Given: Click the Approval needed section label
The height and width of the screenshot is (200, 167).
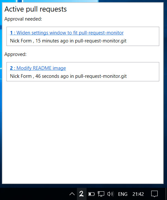Looking at the screenshot, I should point(23,19).
